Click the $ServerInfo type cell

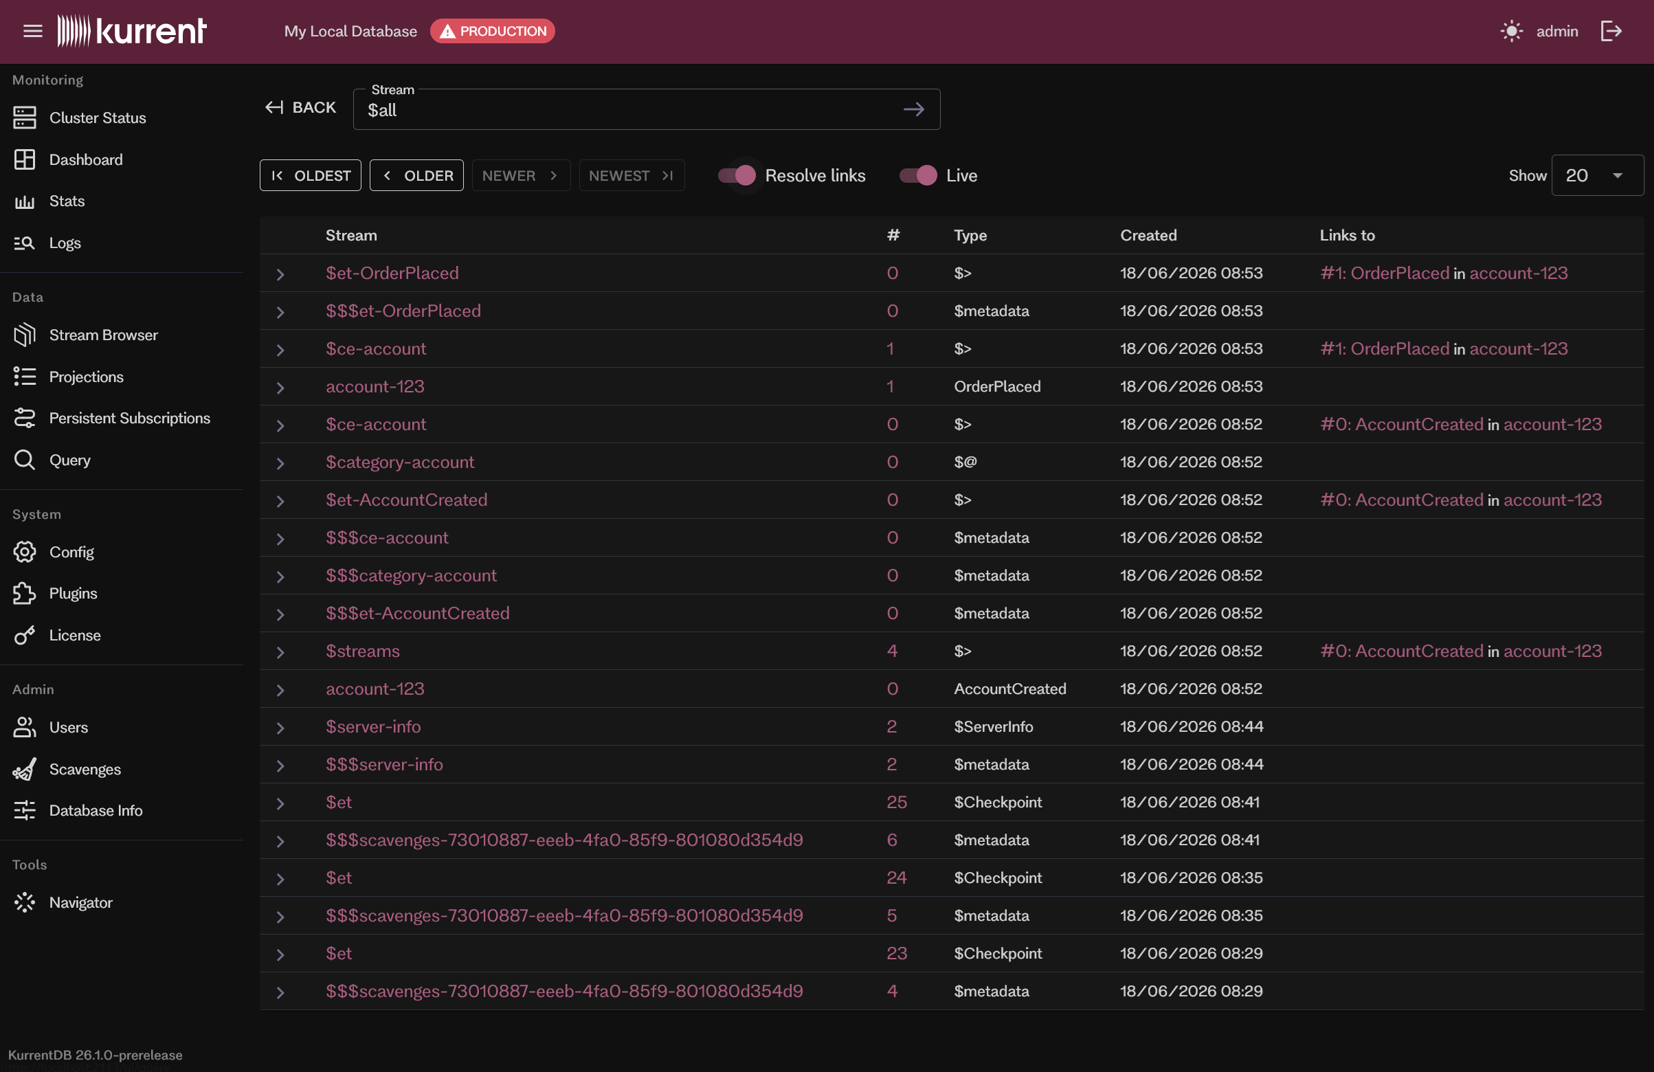click(992, 727)
